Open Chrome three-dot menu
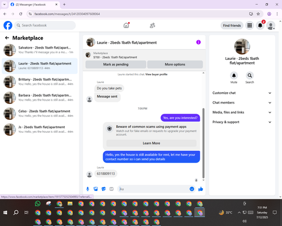 point(277,14)
